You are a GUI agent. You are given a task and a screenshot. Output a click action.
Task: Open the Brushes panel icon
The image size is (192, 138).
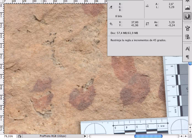(187, 28)
